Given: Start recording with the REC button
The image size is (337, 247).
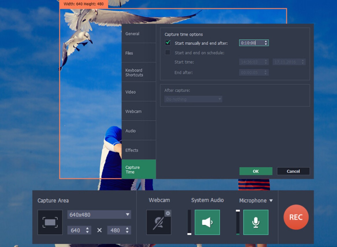Looking at the screenshot, I should coord(296,217).
